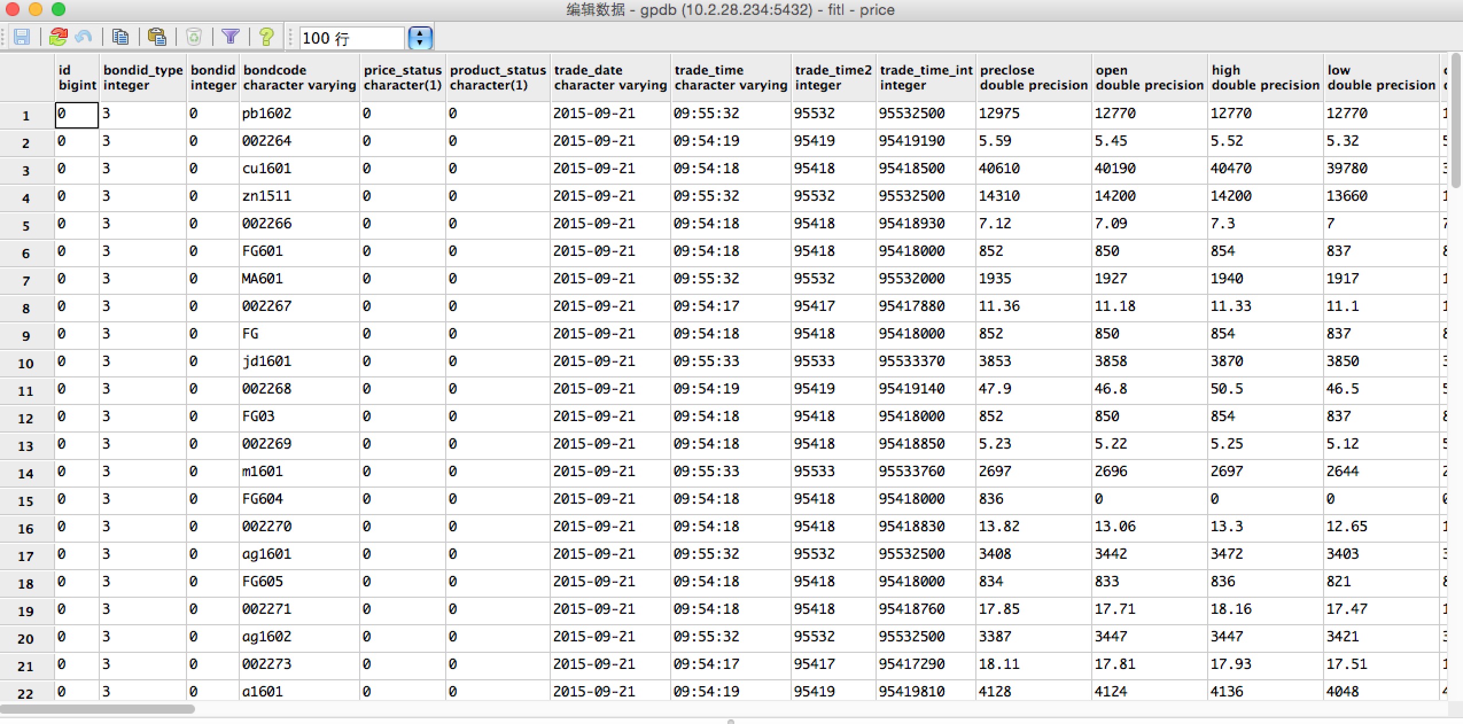Select row header number 7
Viewport: 1463px width, 724px height.
(x=26, y=281)
